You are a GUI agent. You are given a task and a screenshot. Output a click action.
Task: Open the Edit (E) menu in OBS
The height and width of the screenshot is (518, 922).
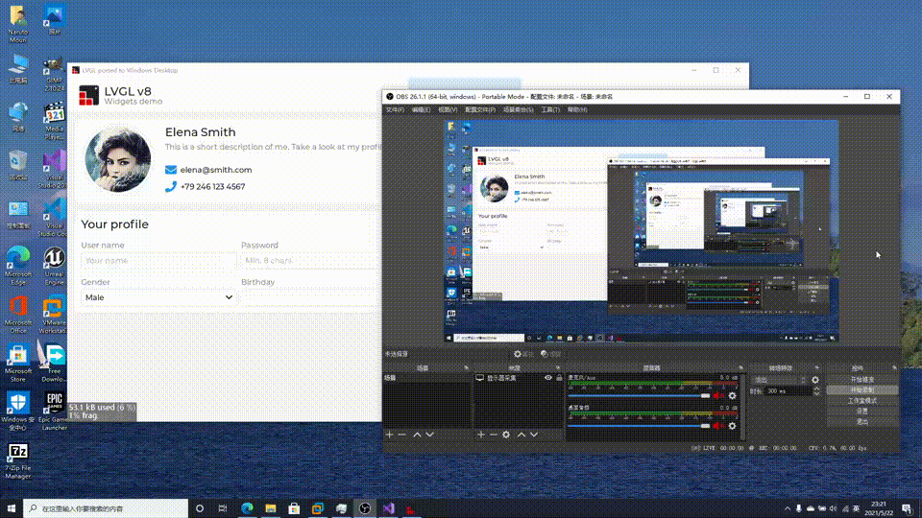421,109
